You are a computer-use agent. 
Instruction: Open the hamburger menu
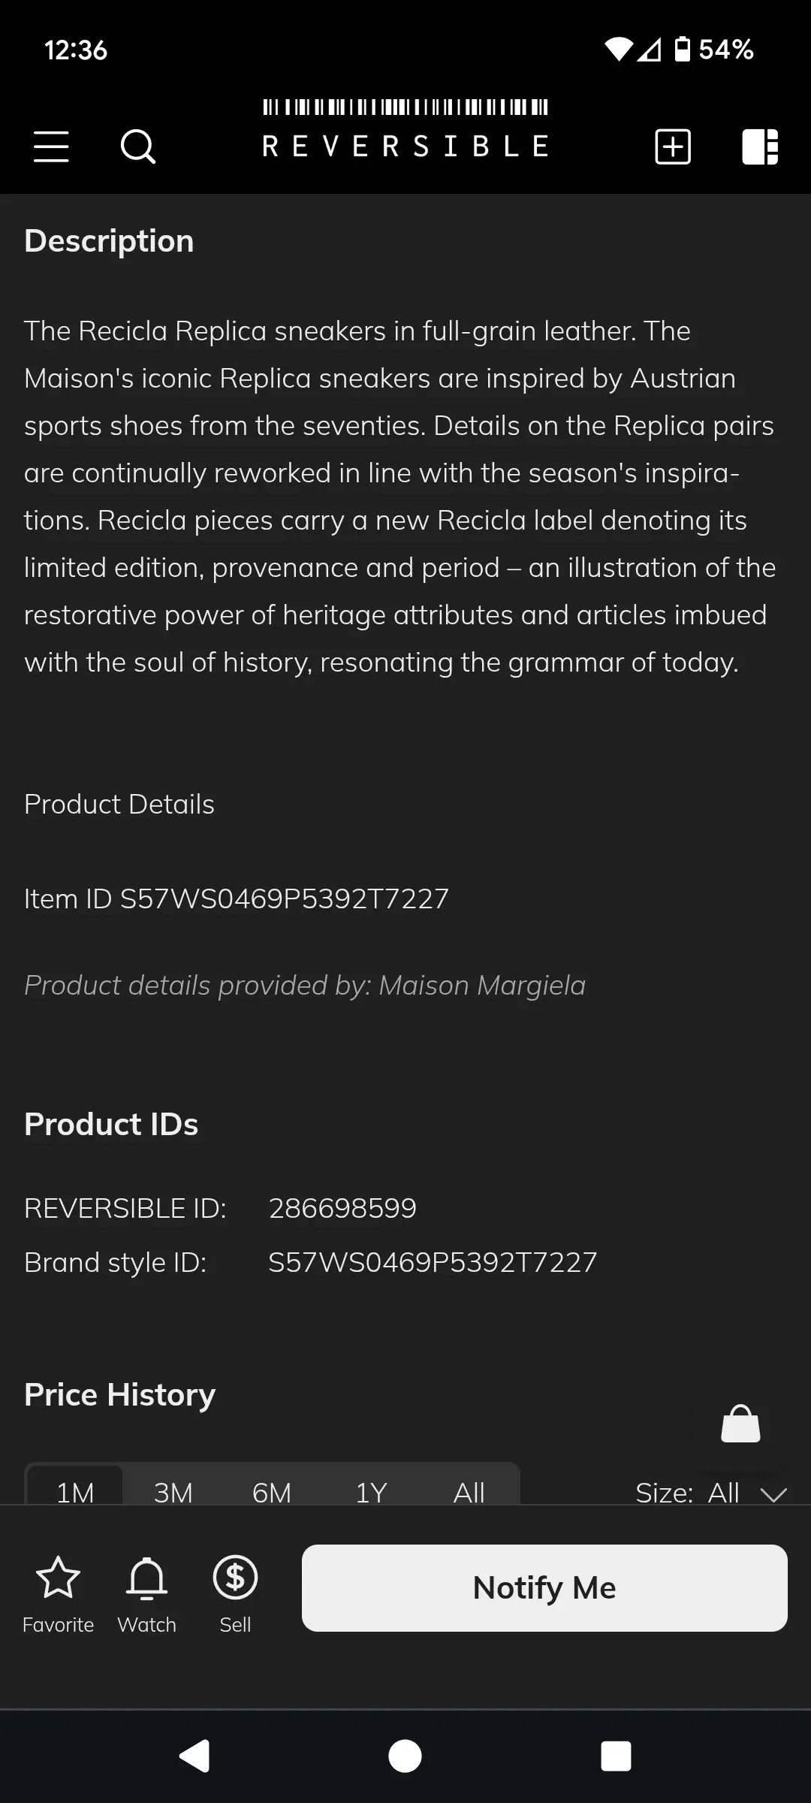51,146
